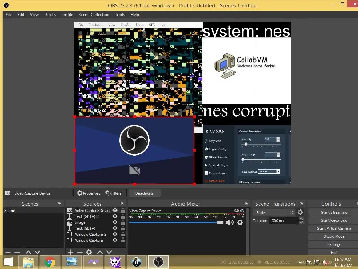Click Start Recording button
The width and height of the screenshot is (358, 269).
[334, 220]
